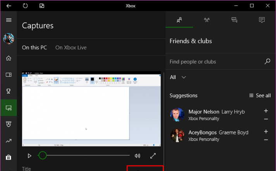Open the Clubs shield icon in sidebar
276x171 pixels.
pos(9,124)
